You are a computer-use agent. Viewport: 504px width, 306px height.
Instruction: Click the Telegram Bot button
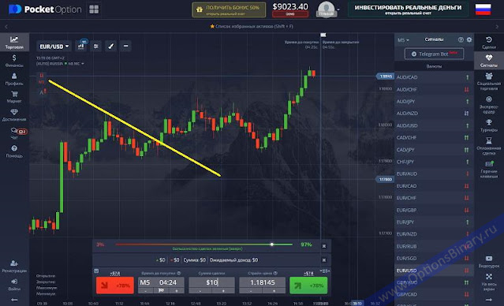[434, 54]
